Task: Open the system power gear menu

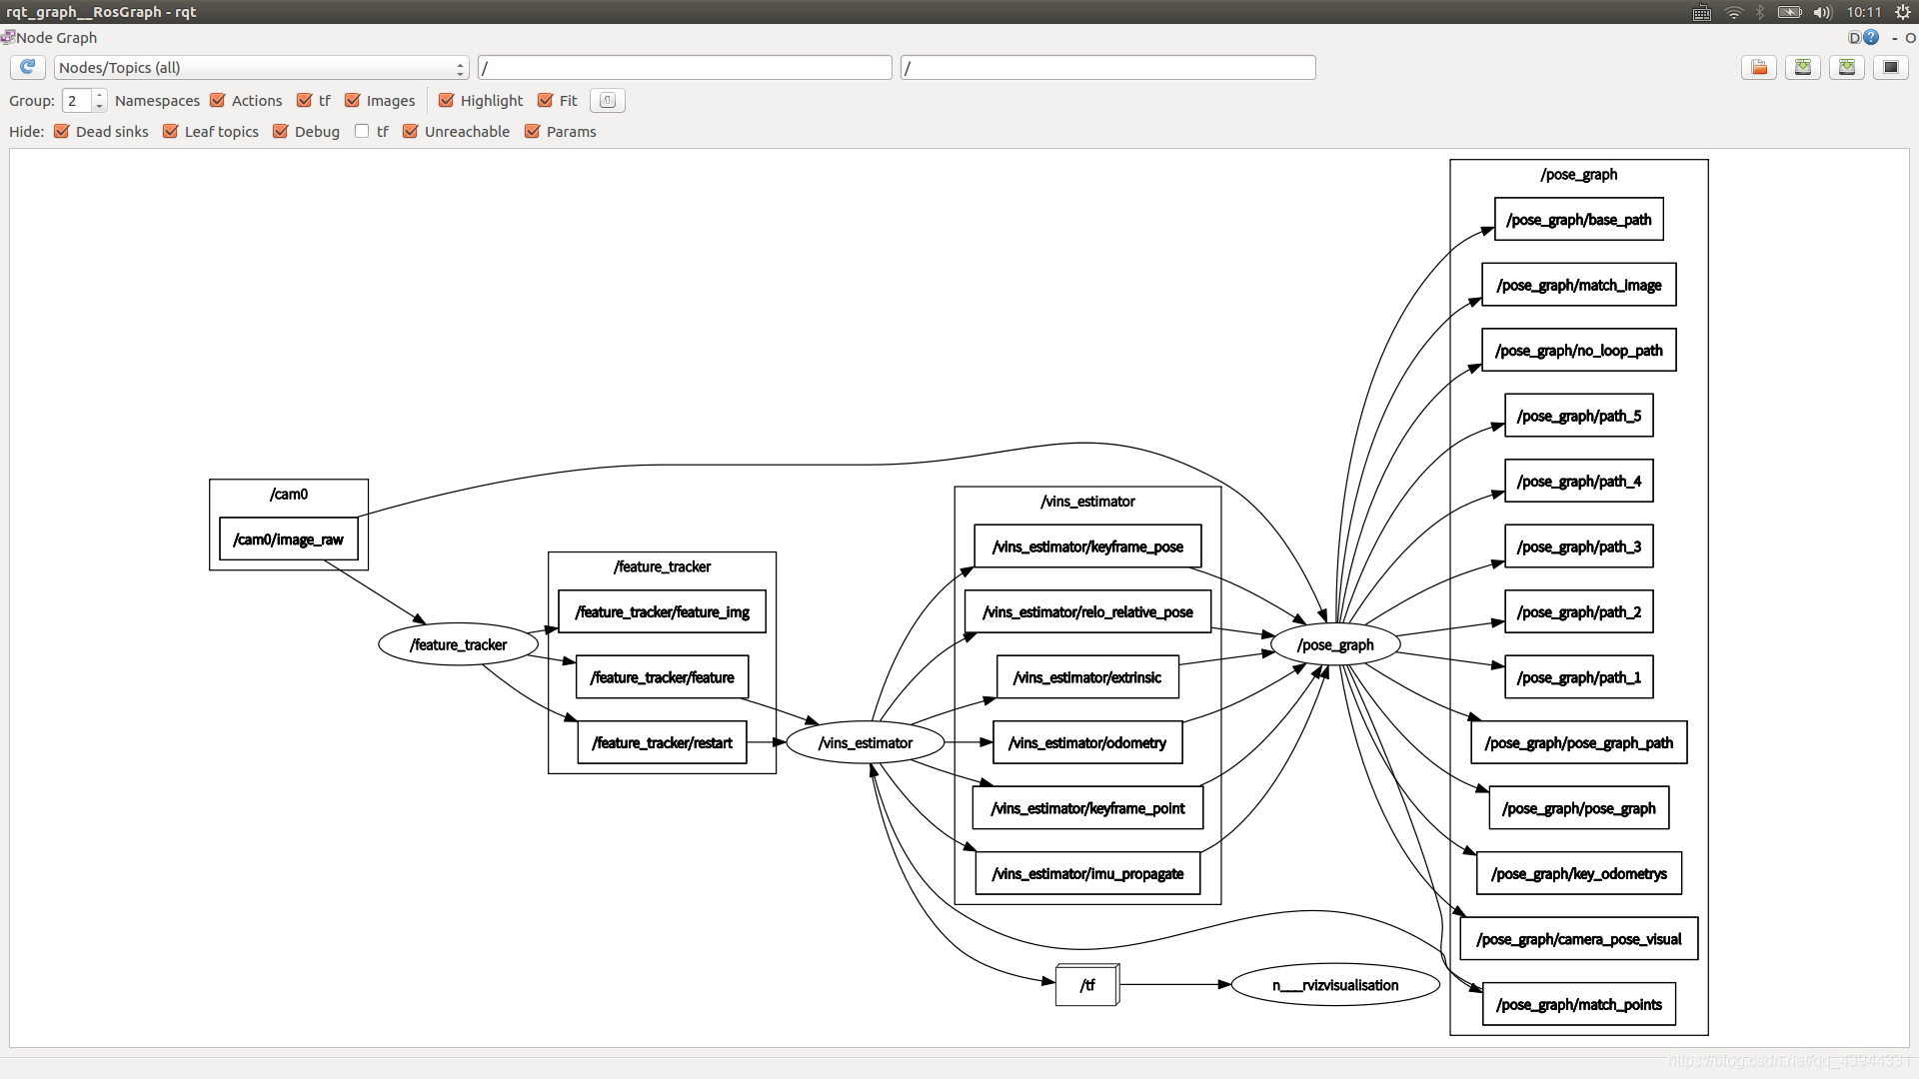Action: (1903, 12)
